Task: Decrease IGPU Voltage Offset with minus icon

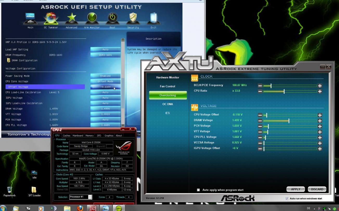Action: (260, 149)
